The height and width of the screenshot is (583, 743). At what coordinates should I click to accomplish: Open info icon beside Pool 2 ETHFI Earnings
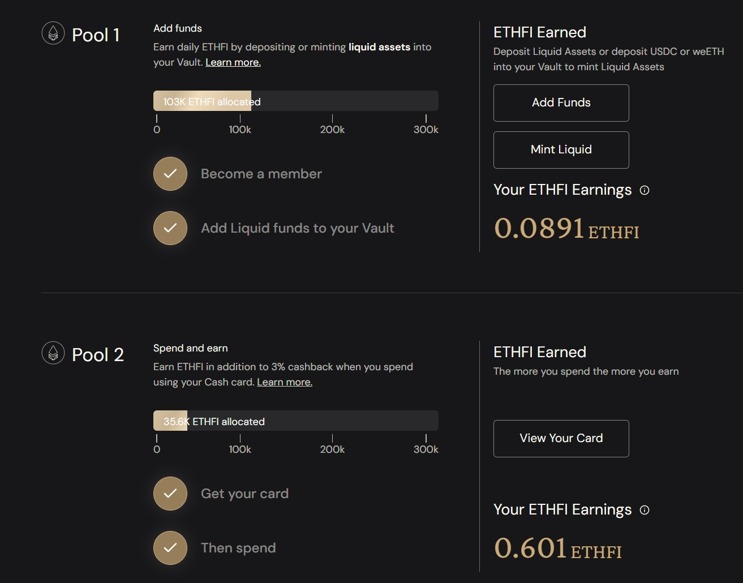pyautogui.click(x=645, y=510)
